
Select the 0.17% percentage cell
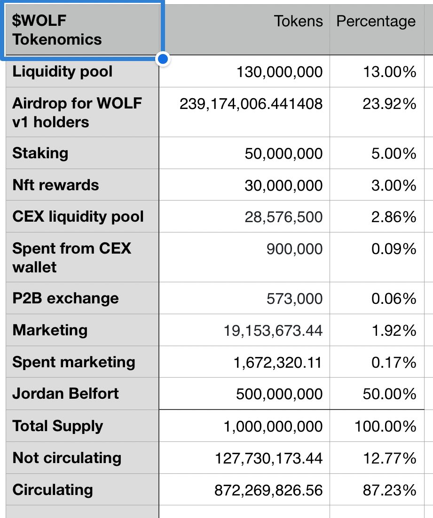click(377, 362)
